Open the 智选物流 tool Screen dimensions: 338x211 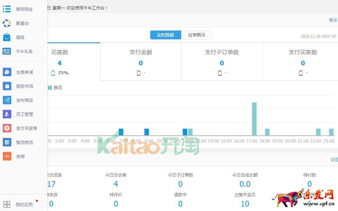coord(7,142)
